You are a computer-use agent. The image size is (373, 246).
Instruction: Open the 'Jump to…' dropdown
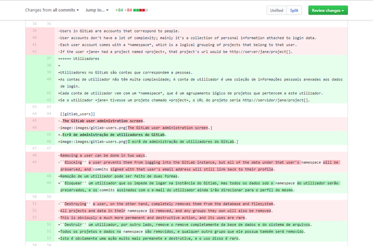pyautogui.click(x=97, y=10)
